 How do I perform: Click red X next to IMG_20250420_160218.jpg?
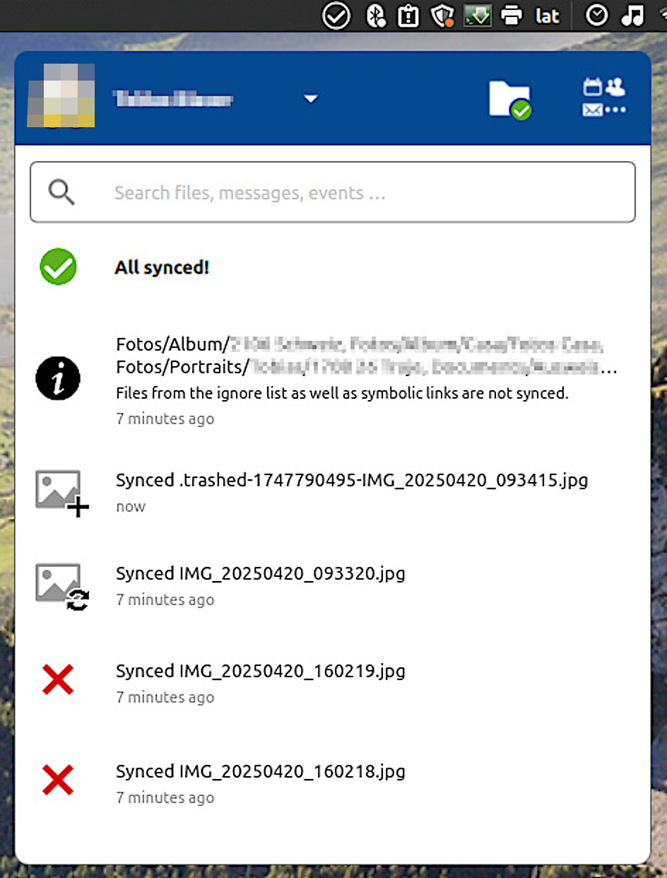58,780
